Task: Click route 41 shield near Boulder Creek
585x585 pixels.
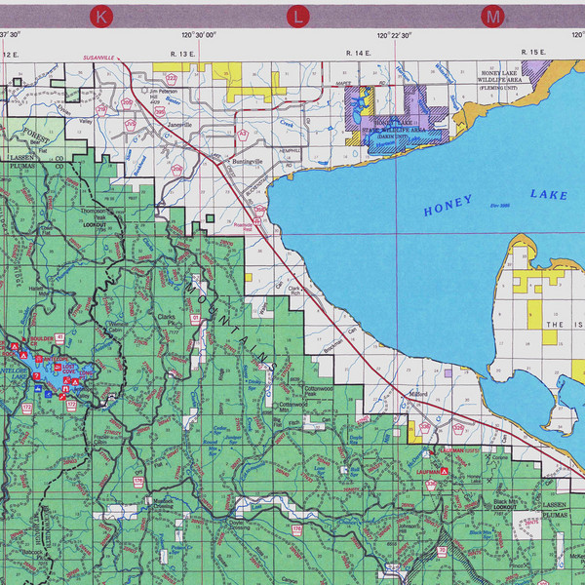Action: click(x=59, y=337)
